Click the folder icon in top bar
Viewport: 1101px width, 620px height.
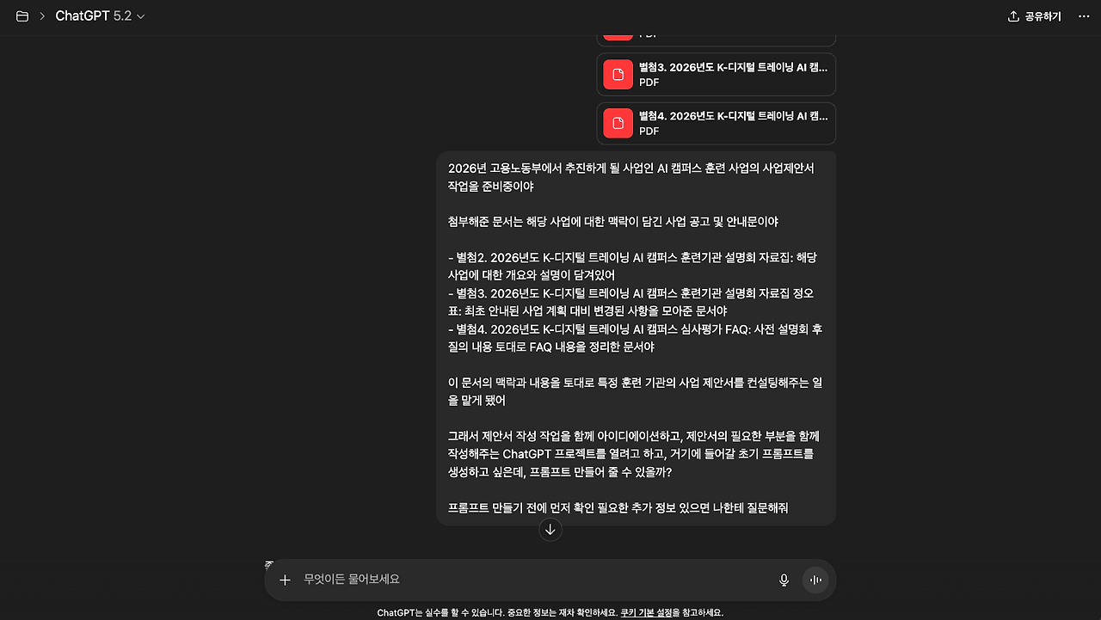(x=22, y=16)
